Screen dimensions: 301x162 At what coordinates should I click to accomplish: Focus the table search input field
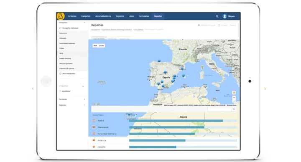point(219,109)
